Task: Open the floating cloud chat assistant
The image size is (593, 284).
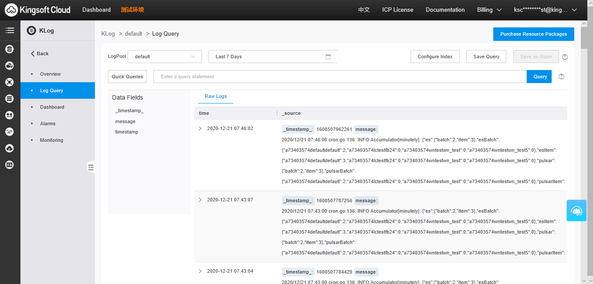Action: point(577,210)
